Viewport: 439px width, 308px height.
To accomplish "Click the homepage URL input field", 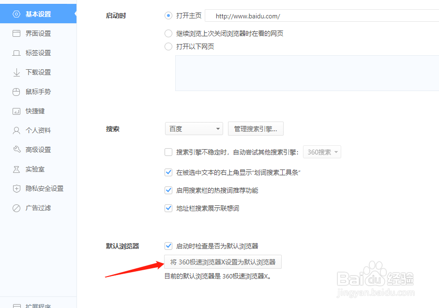I will pos(322,15).
